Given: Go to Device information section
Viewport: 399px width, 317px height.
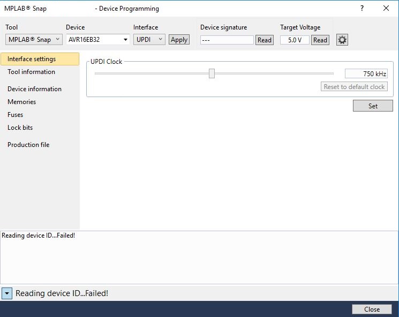Looking at the screenshot, I should pos(34,89).
